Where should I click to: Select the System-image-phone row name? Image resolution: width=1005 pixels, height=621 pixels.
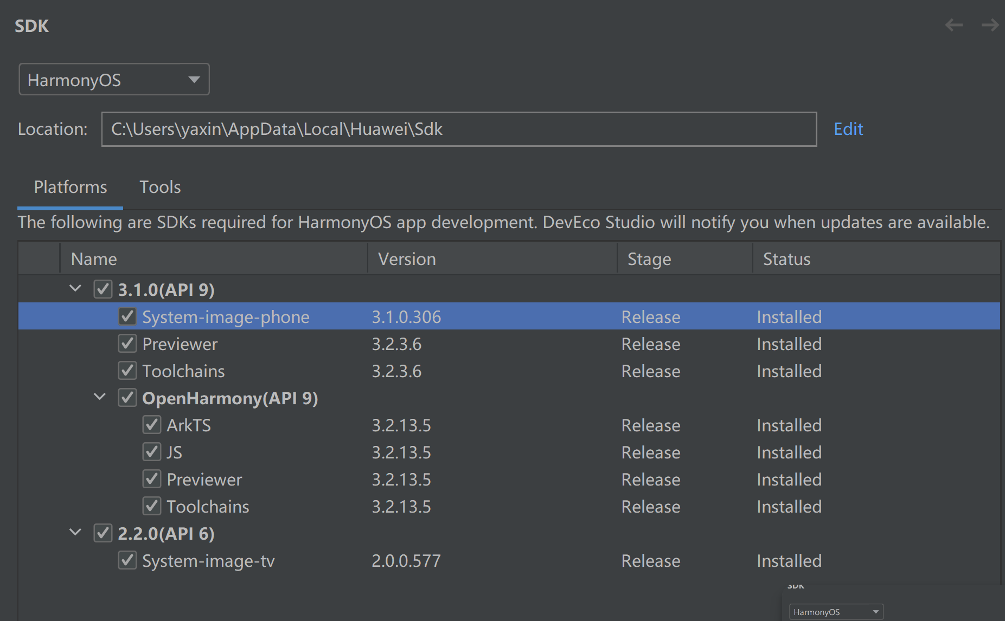tap(226, 317)
